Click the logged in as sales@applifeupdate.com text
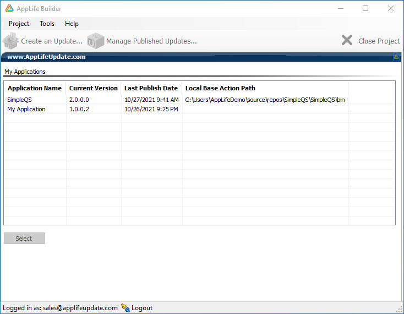Screen dimensions: 404x314 click(x=60, y=308)
